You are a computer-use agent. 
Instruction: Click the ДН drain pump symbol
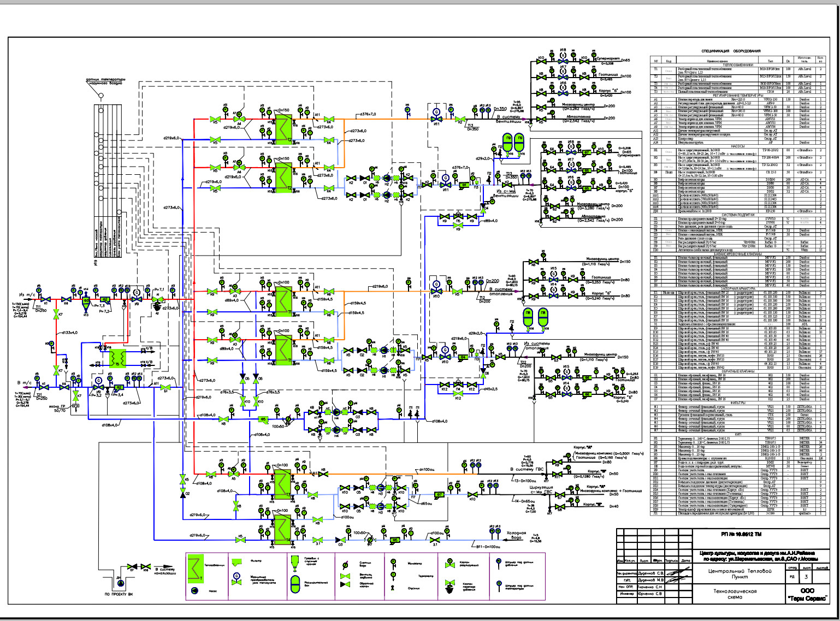pyautogui.click(x=119, y=582)
